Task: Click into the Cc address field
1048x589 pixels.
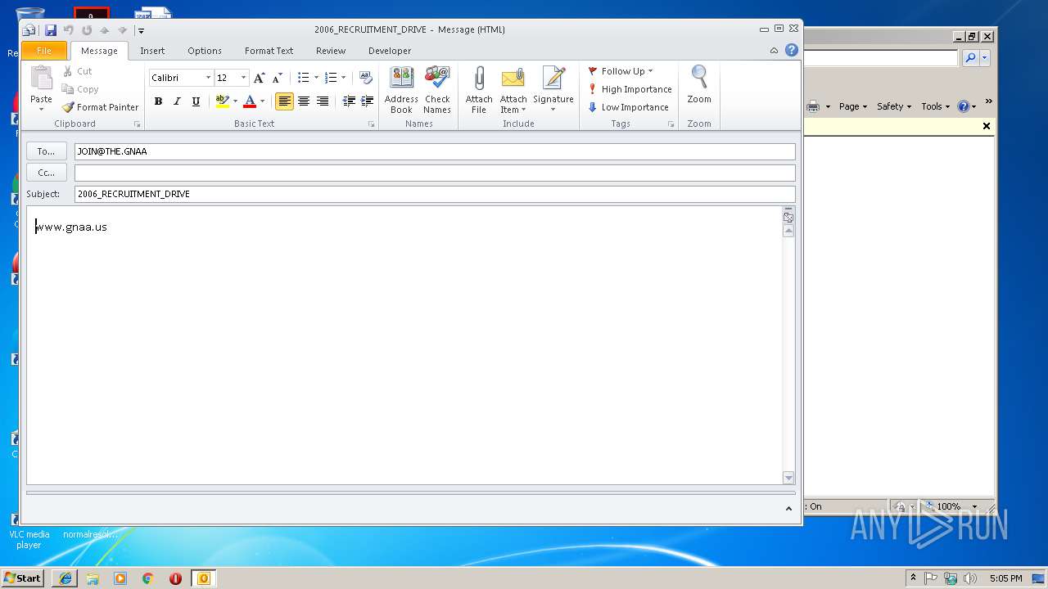Action: pyautogui.click(x=435, y=173)
